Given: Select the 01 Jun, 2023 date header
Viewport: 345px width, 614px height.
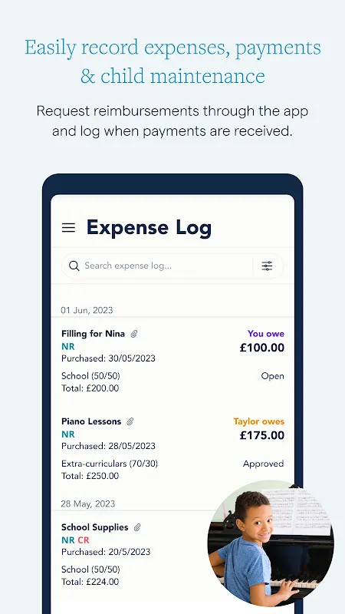Looking at the screenshot, I should point(87,311).
